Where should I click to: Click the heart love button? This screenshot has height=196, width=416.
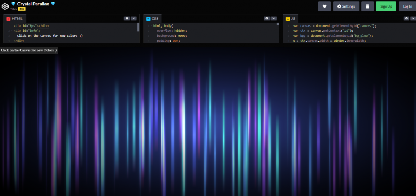pos(324,6)
